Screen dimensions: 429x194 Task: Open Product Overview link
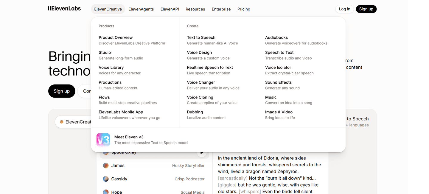(x=132, y=40)
